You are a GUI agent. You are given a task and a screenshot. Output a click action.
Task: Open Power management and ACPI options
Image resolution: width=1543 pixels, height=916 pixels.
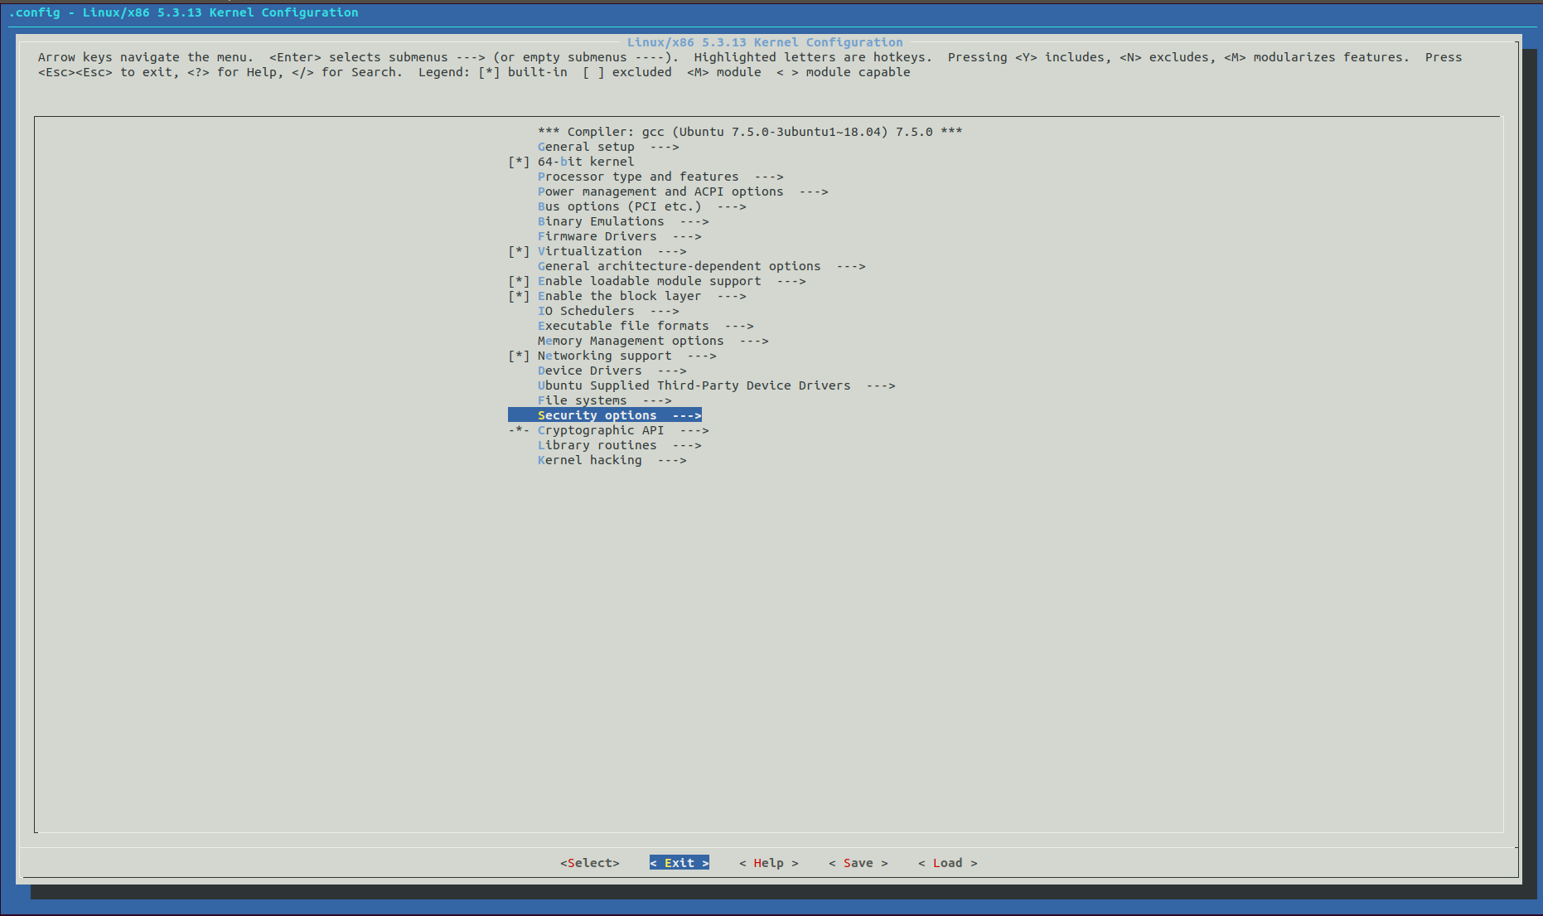(660, 191)
